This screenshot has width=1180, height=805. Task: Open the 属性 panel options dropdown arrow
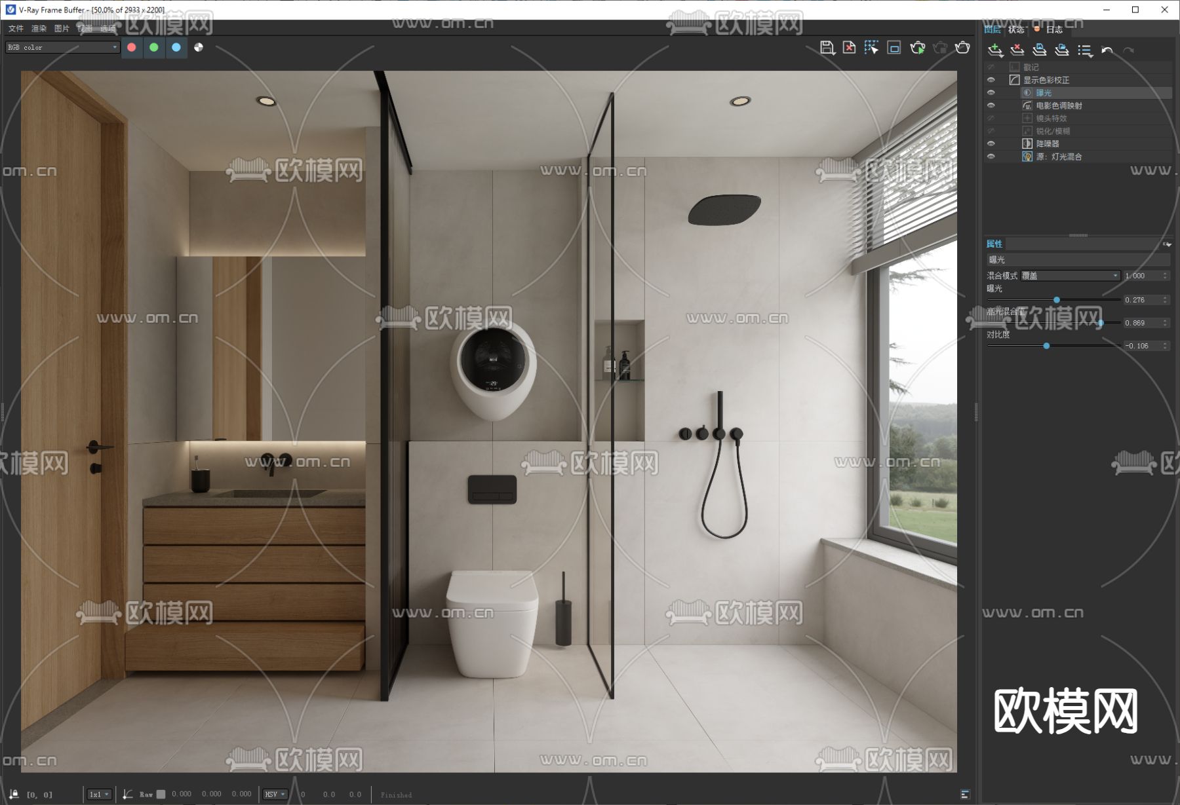(x=1168, y=244)
